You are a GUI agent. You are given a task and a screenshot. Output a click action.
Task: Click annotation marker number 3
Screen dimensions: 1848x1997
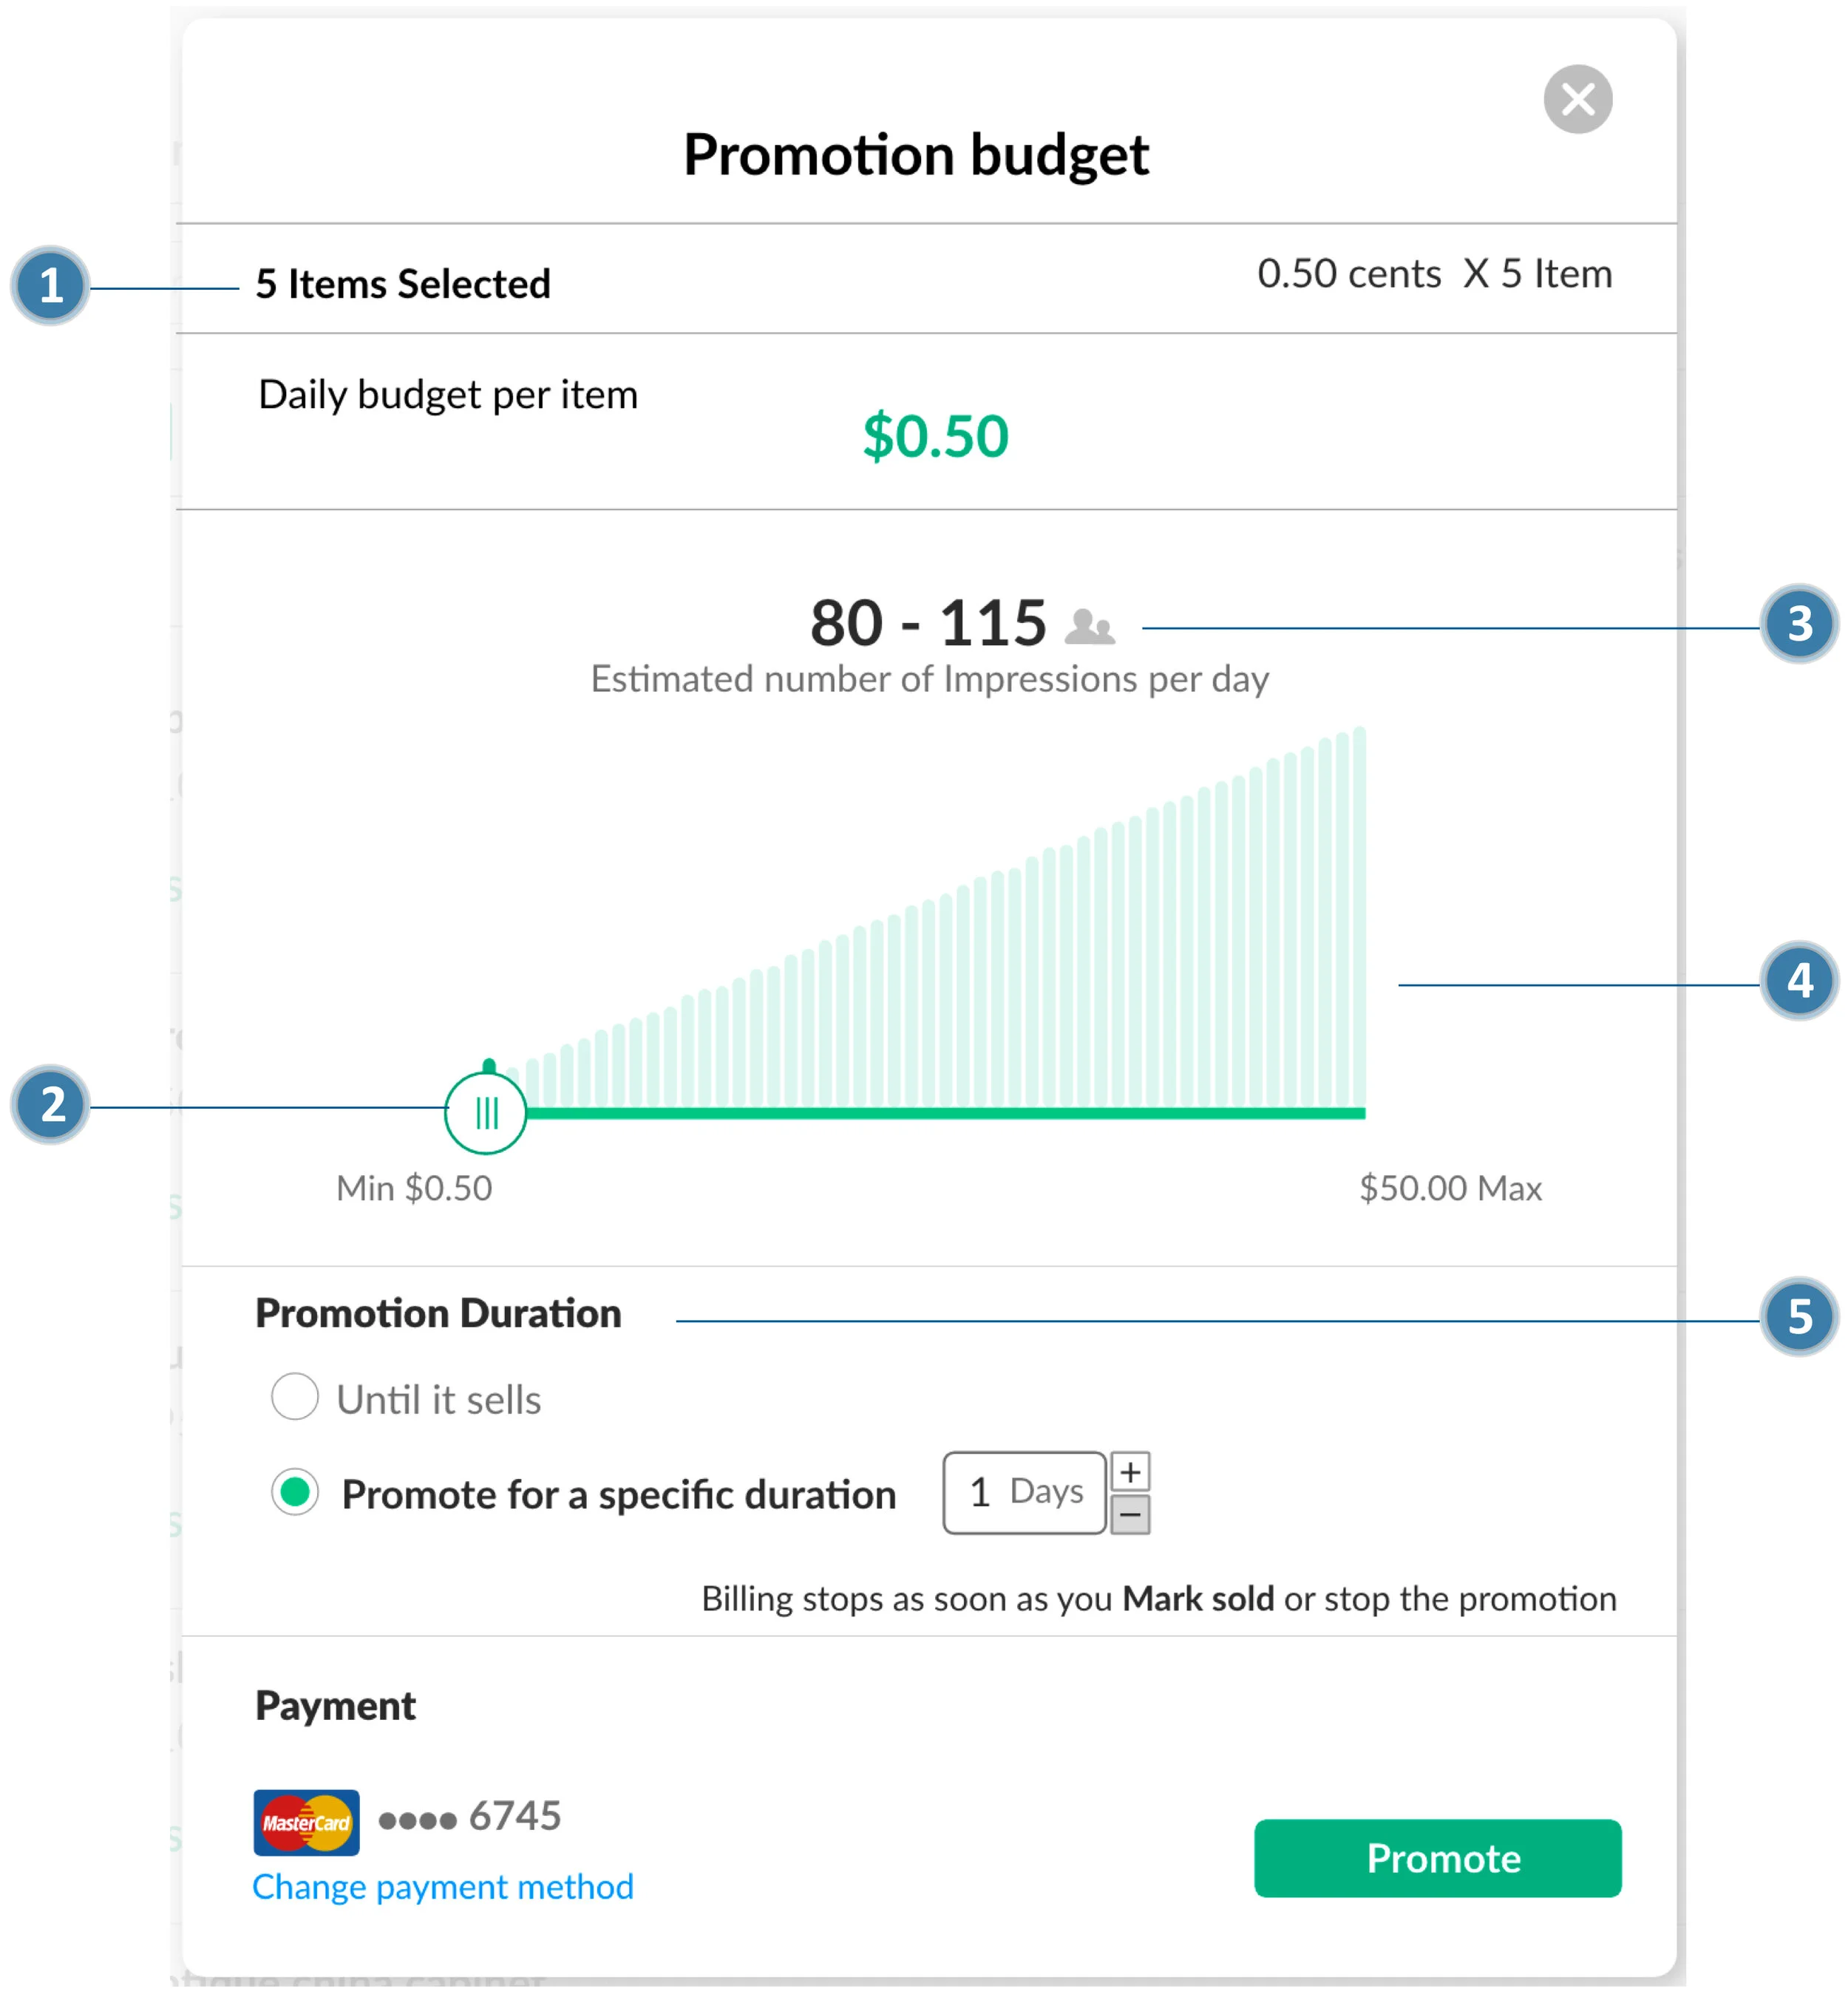point(1799,624)
